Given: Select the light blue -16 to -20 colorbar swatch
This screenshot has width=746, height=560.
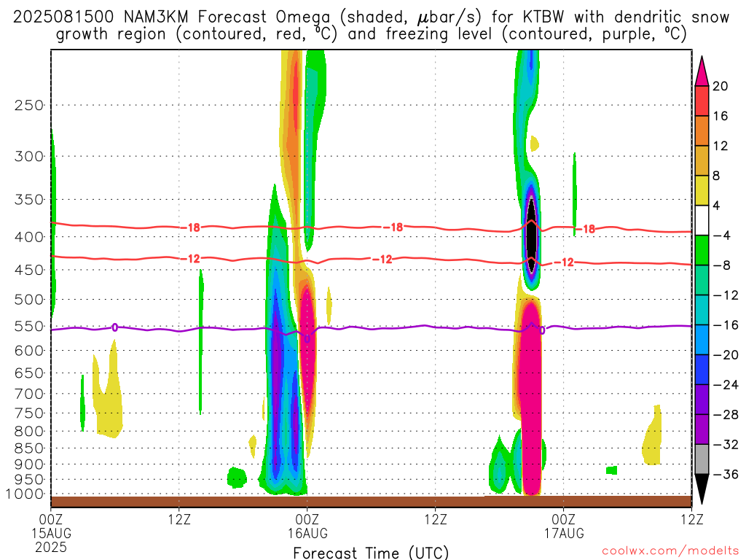Looking at the screenshot, I should click(702, 340).
